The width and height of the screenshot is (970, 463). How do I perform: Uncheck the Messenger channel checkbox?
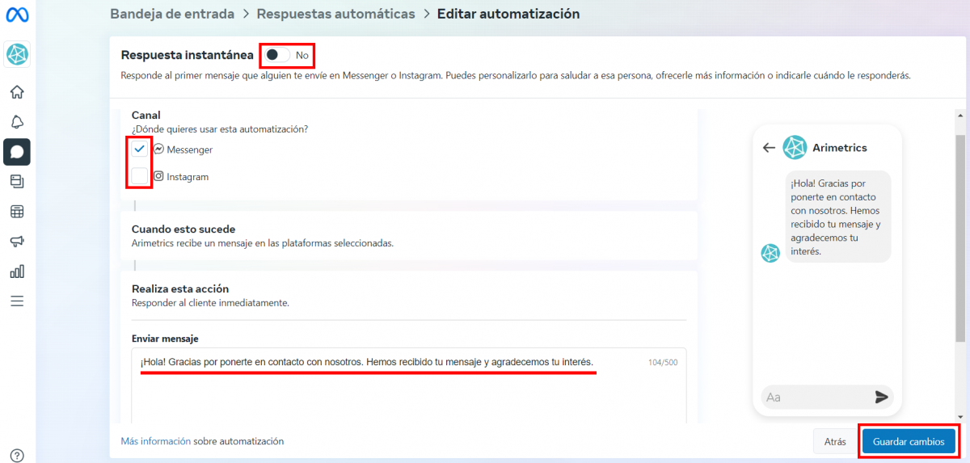click(140, 149)
